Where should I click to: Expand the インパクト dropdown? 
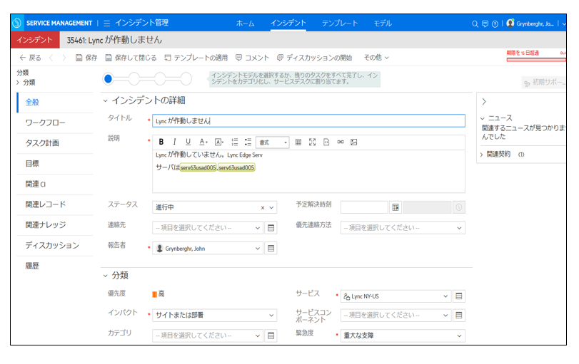tap(271, 315)
